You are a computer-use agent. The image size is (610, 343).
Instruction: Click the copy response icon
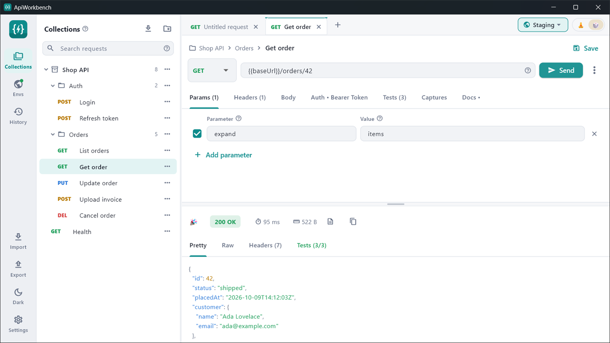coord(353,221)
